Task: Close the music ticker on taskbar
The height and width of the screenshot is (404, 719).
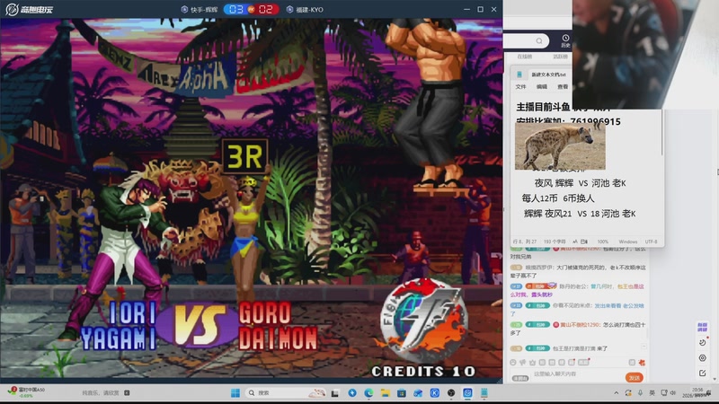Action: [127, 392]
